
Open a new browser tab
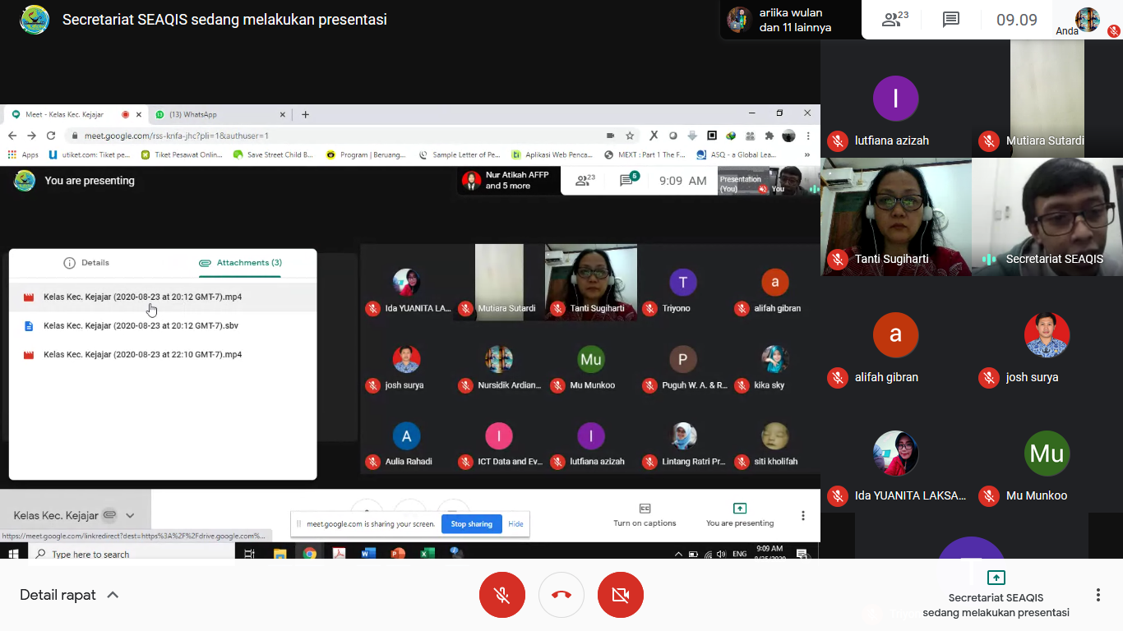point(306,114)
